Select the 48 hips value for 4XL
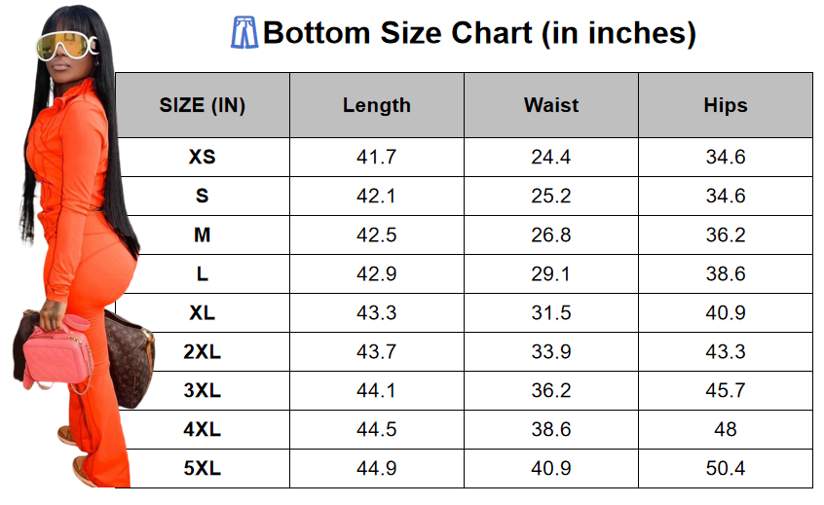Screen dimensions: 824x505 coord(726,429)
